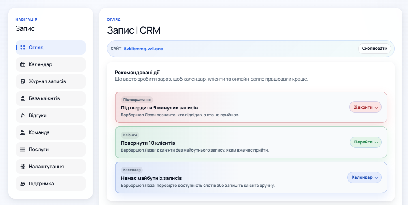Click title Підтвердити 9 минулих записів
The image size is (408, 205).
tap(159, 108)
